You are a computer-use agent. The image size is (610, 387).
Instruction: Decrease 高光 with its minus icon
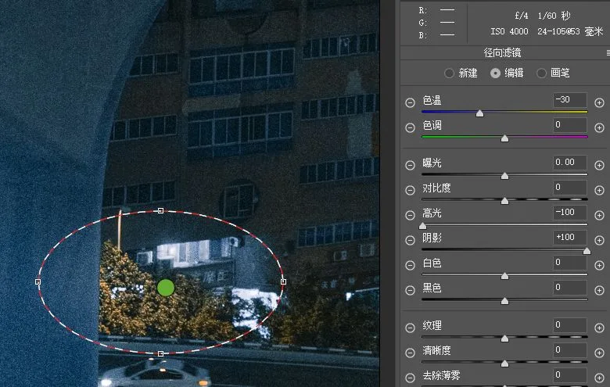410,215
